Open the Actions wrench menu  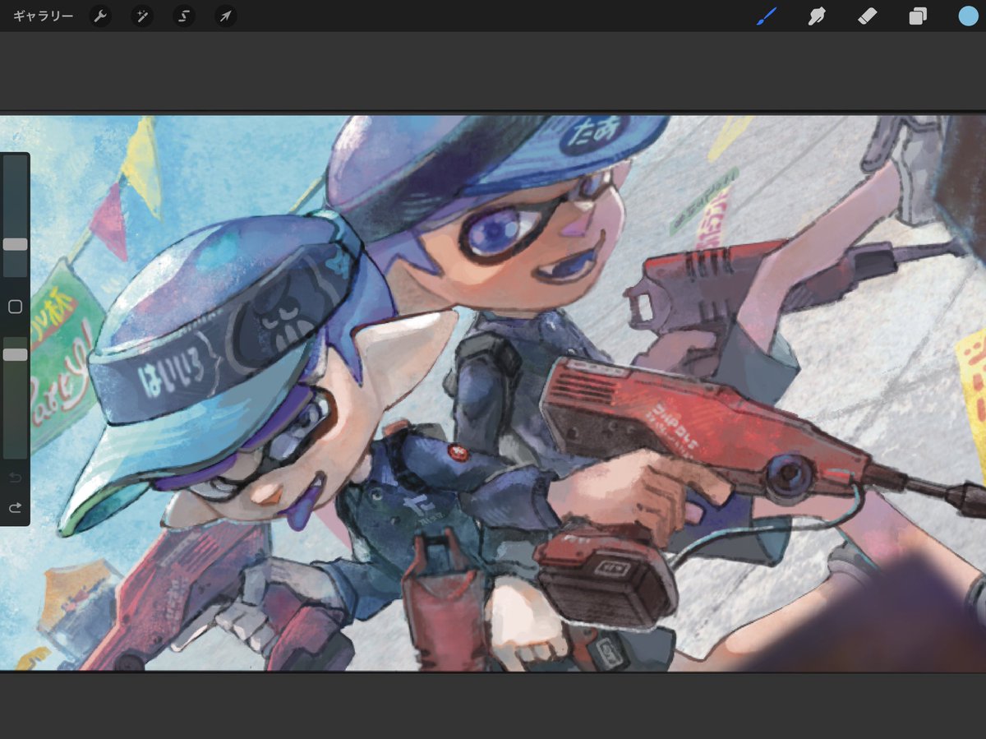pyautogui.click(x=100, y=16)
